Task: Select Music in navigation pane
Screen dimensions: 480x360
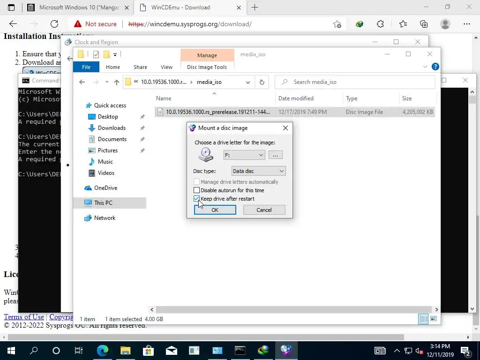Action: coord(105,162)
